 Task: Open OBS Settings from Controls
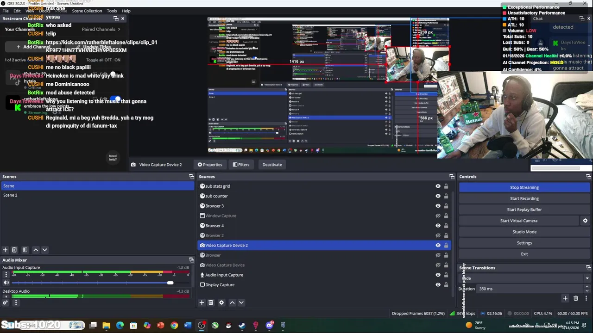click(x=524, y=243)
